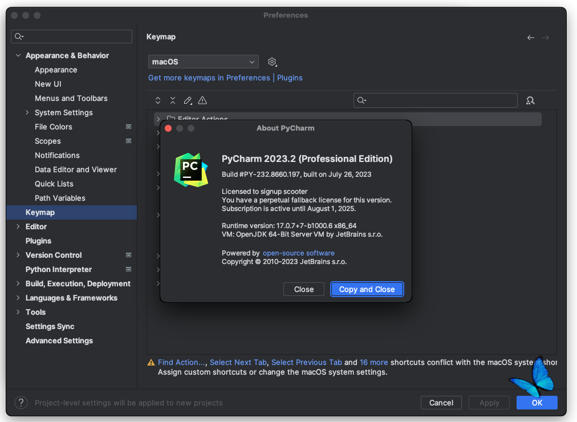Open the open-source software link
The height and width of the screenshot is (422, 577).
pos(298,253)
